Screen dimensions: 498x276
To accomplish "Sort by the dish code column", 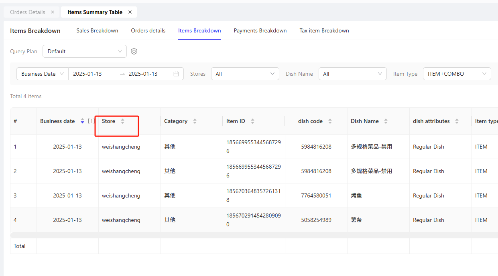I will point(330,121).
